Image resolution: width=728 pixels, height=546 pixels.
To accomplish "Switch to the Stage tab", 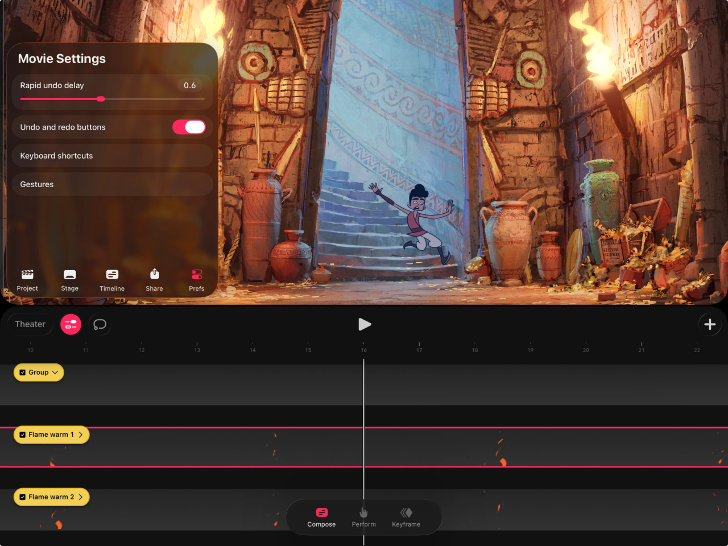I will tap(69, 279).
